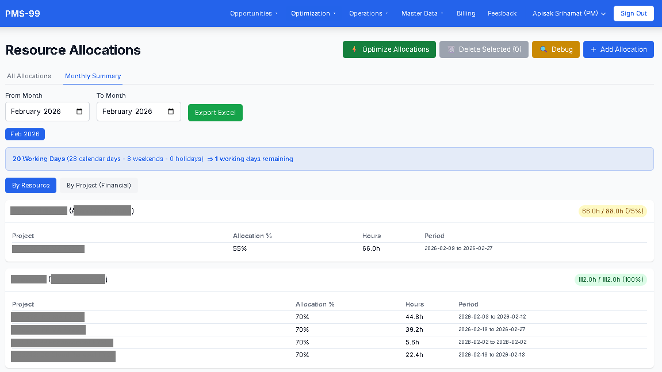Open the Optimization menu
Screen dimensions: 662x372
point(312,13)
